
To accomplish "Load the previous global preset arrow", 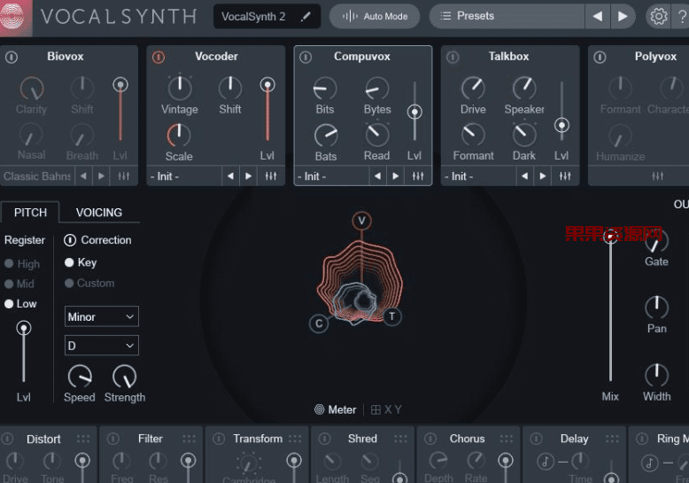I will pyautogui.click(x=598, y=16).
